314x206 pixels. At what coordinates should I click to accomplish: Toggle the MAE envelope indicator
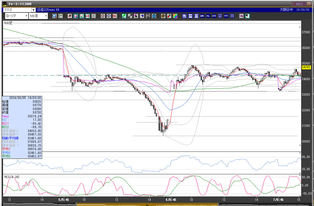(202, 16)
